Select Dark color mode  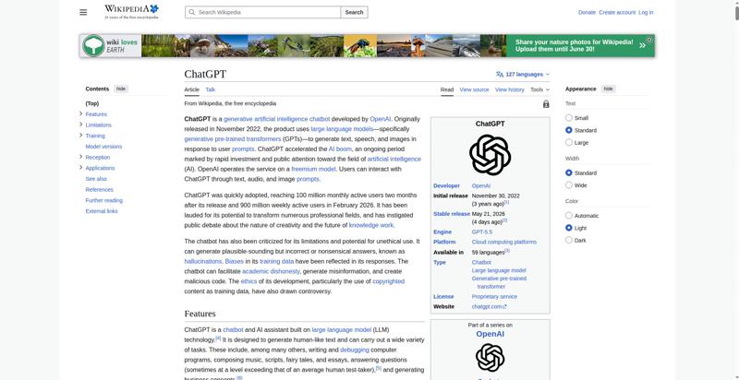[x=569, y=241]
